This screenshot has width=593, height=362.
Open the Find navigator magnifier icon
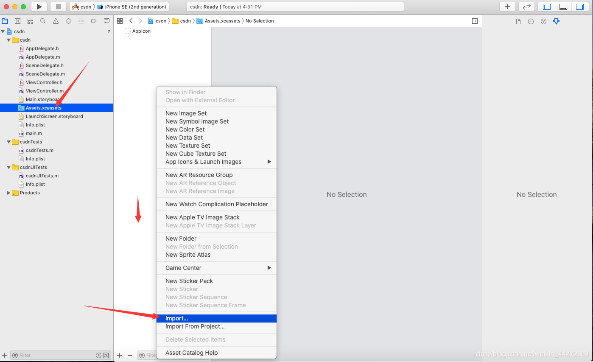43,21
